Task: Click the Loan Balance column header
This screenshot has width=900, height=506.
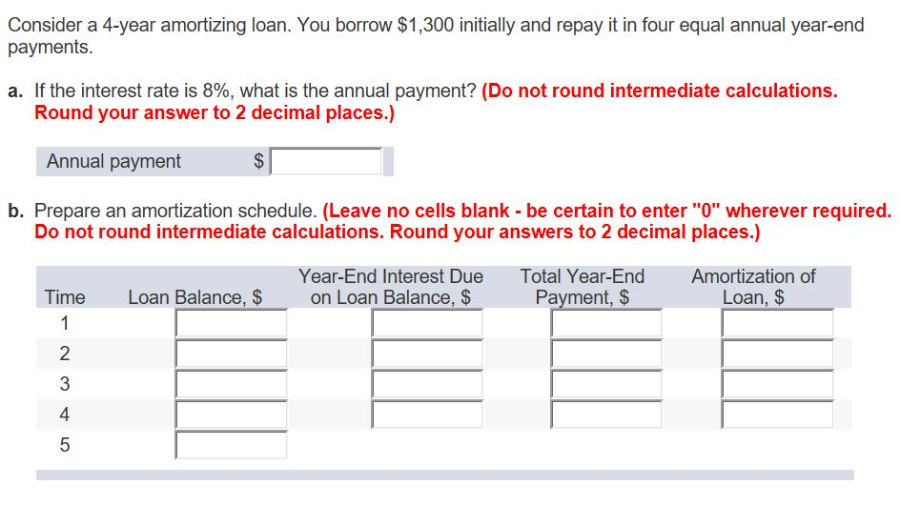Action: click(195, 297)
